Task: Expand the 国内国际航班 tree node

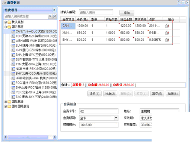Action: click(6, 106)
